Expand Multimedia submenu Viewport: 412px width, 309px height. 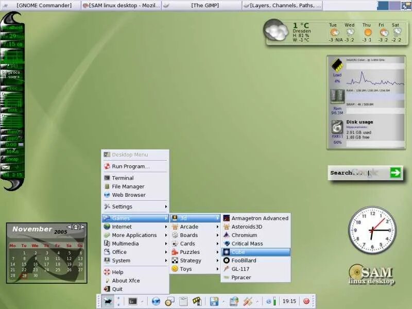point(135,243)
